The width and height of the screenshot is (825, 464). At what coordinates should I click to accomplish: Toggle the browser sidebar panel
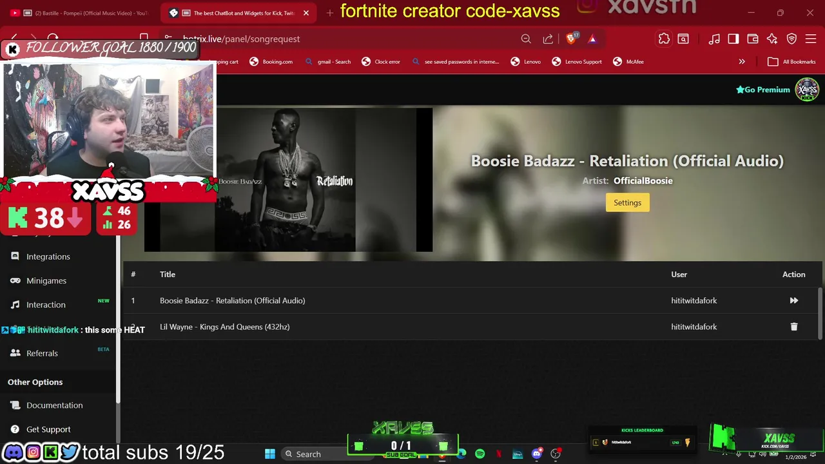pyautogui.click(x=733, y=39)
